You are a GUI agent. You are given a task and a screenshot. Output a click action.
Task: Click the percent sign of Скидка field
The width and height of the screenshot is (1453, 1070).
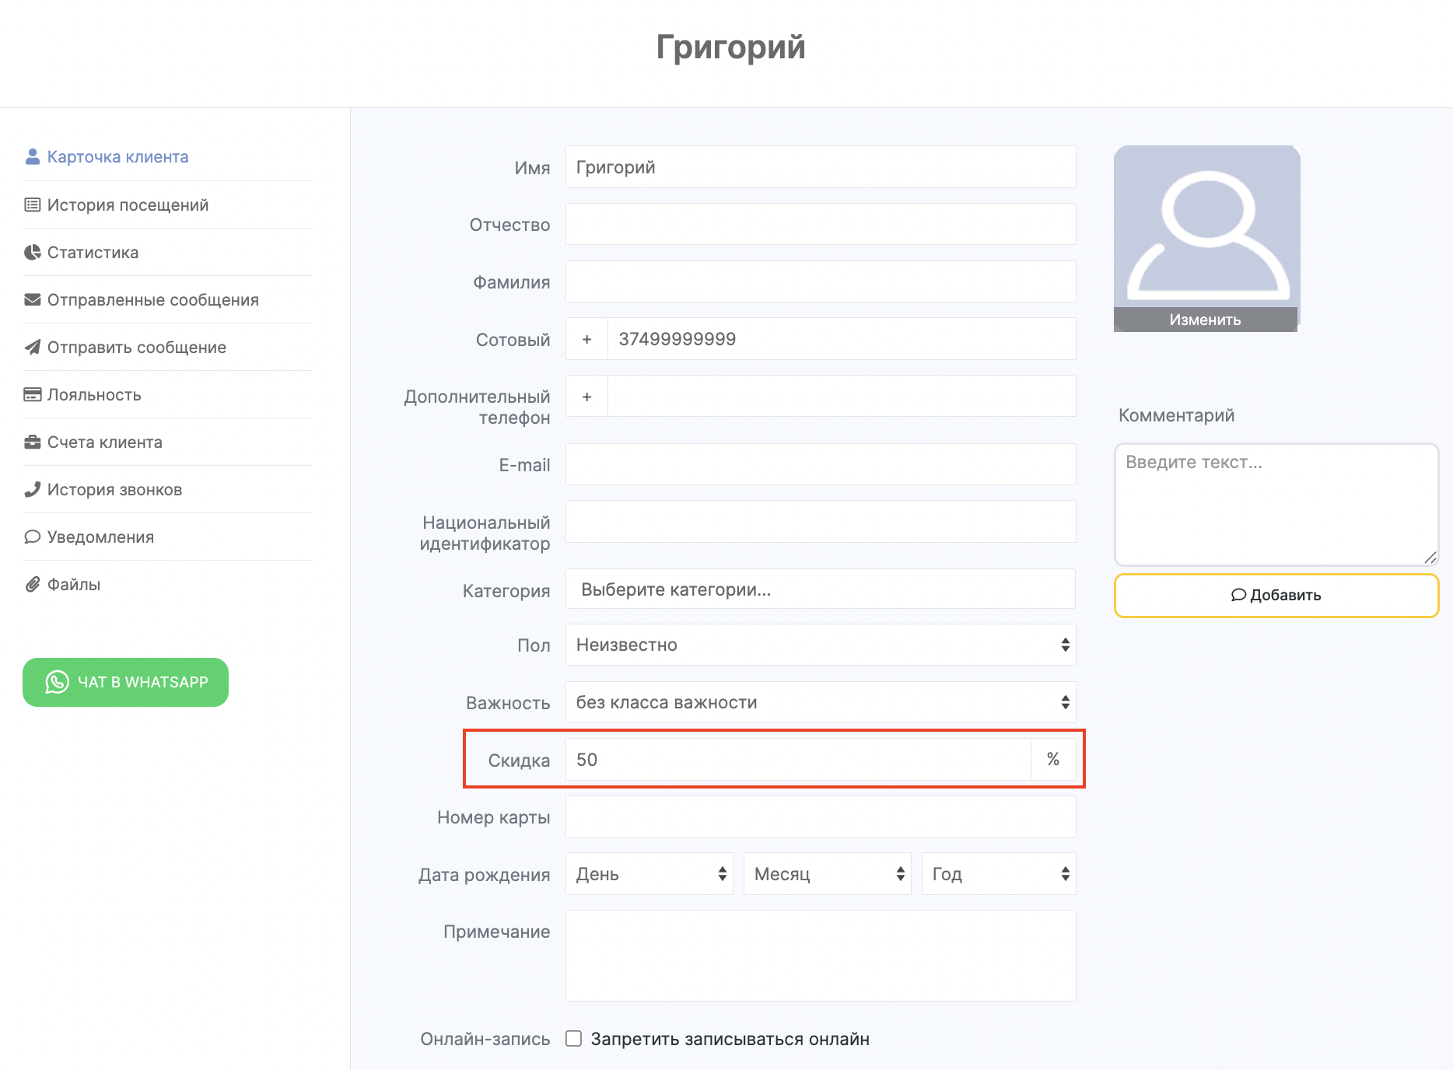(1053, 760)
